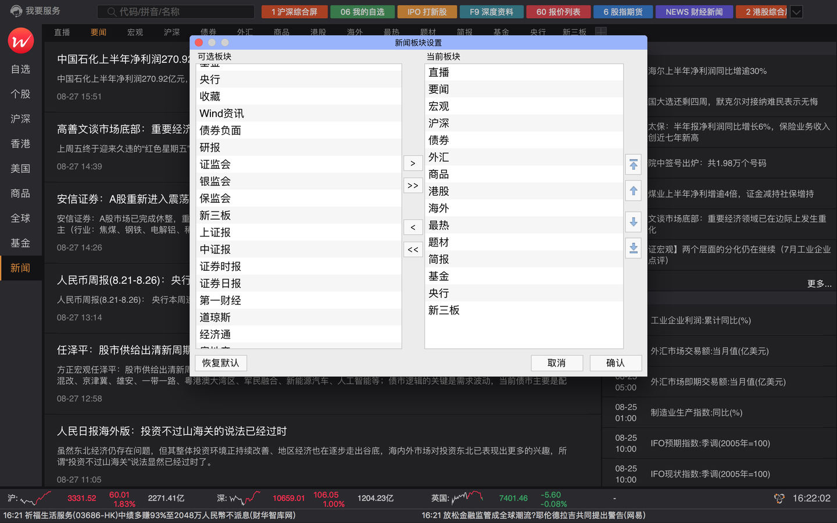This screenshot has width=837, height=523.
Task: Click the network status icon beside the clock
Action: (x=779, y=499)
